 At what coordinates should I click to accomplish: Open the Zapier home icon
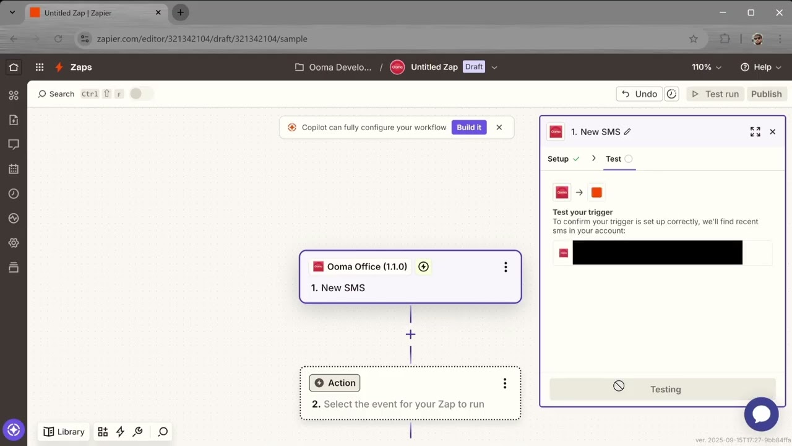pos(14,67)
